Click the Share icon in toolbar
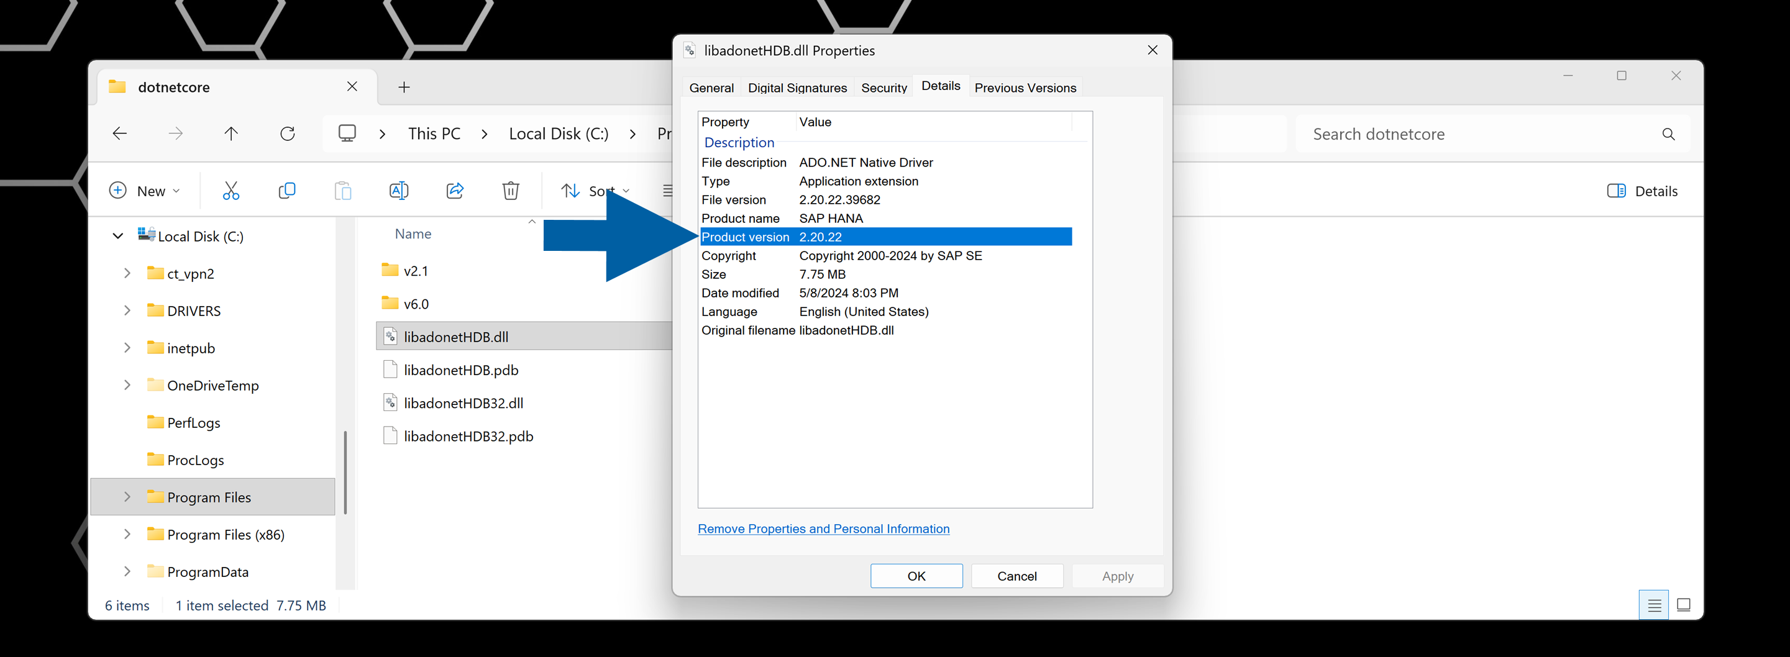This screenshot has width=1790, height=657. 454,191
